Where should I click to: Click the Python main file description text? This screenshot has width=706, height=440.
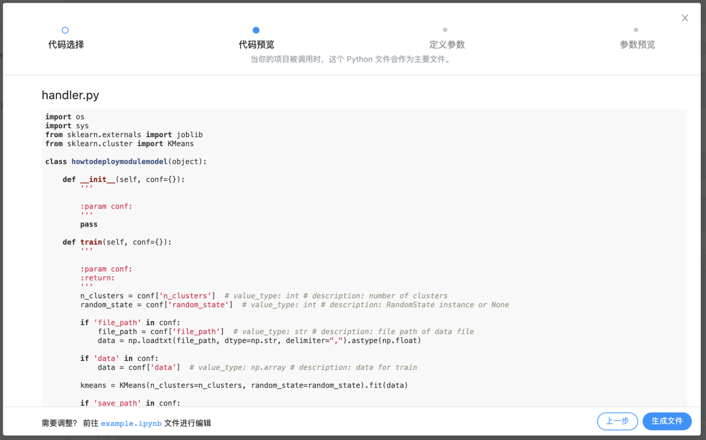tap(351, 59)
